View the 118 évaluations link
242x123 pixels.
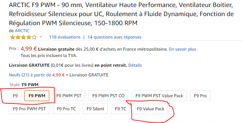pos(65,37)
